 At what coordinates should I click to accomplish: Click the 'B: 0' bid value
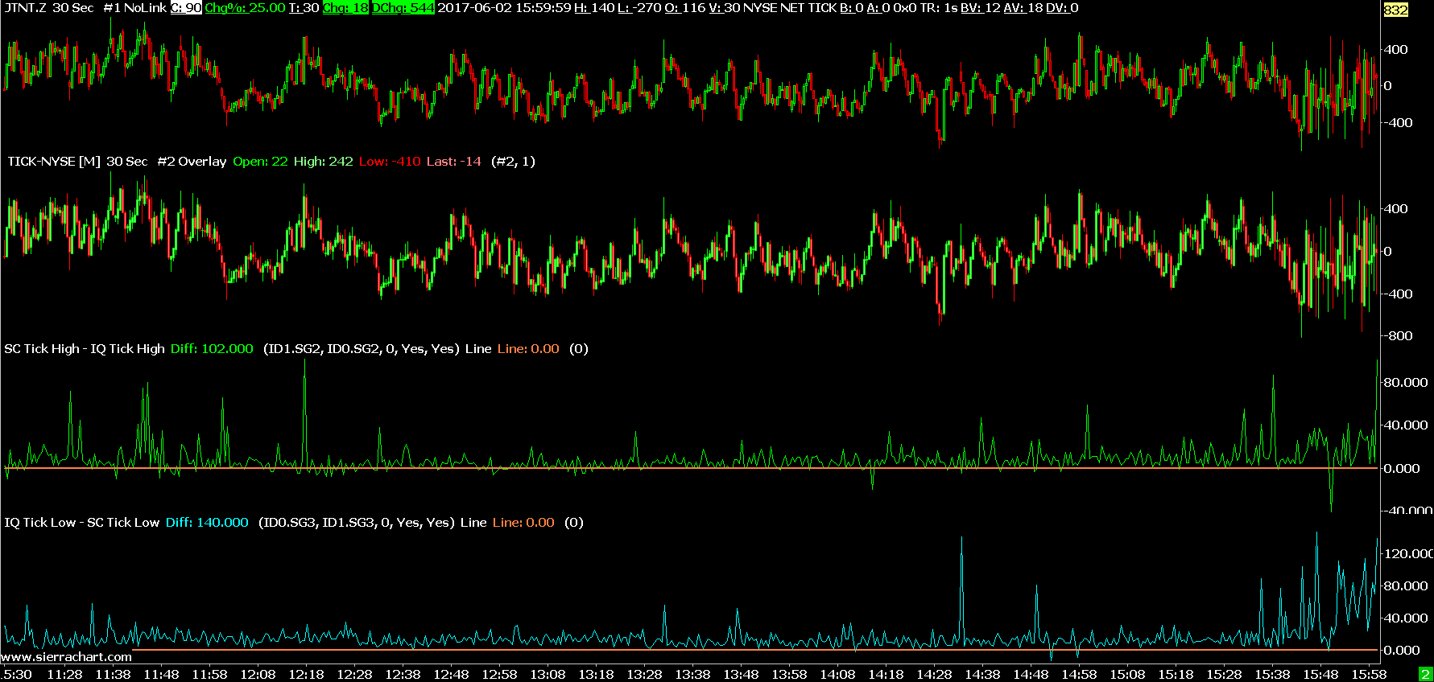pyautogui.click(x=852, y=8)
